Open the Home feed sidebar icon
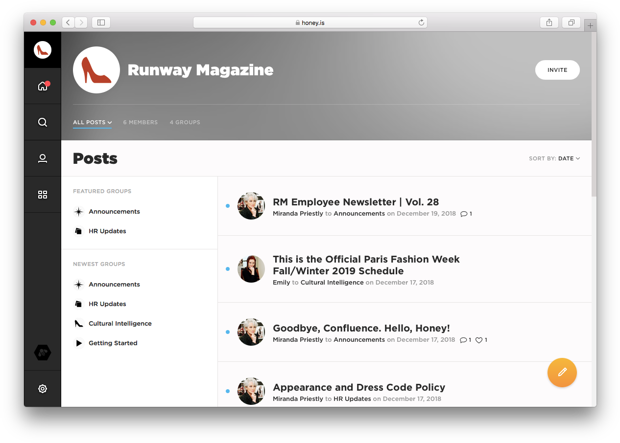620x443 pixels. tap(43, 87)
